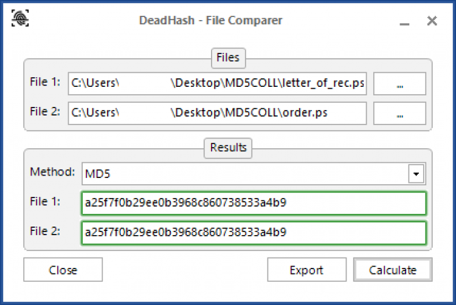The image size is (456, 305).
Task: Select the MD5 method combo box
Action: coord(254,174)
